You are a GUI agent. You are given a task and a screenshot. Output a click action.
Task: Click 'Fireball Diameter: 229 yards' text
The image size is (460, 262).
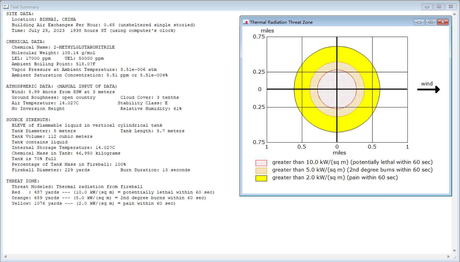[x=51, y=170]
